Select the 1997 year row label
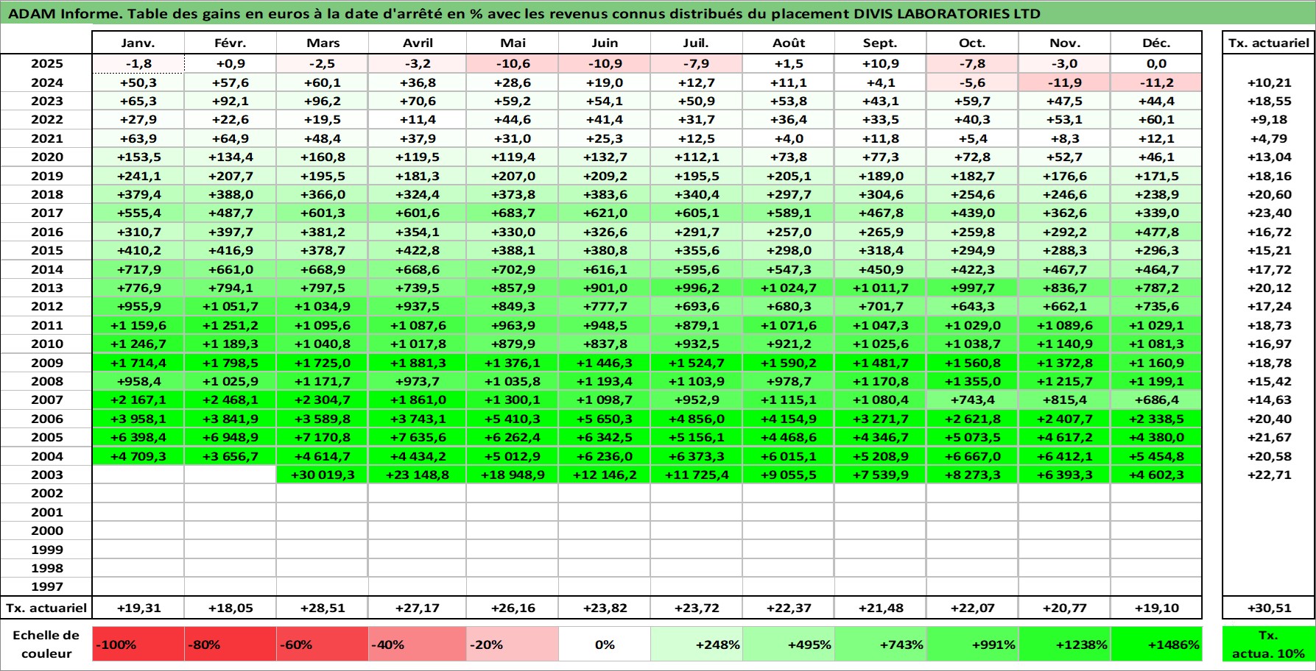Viewport: 1316px width, 671px height. click(46, 586)
